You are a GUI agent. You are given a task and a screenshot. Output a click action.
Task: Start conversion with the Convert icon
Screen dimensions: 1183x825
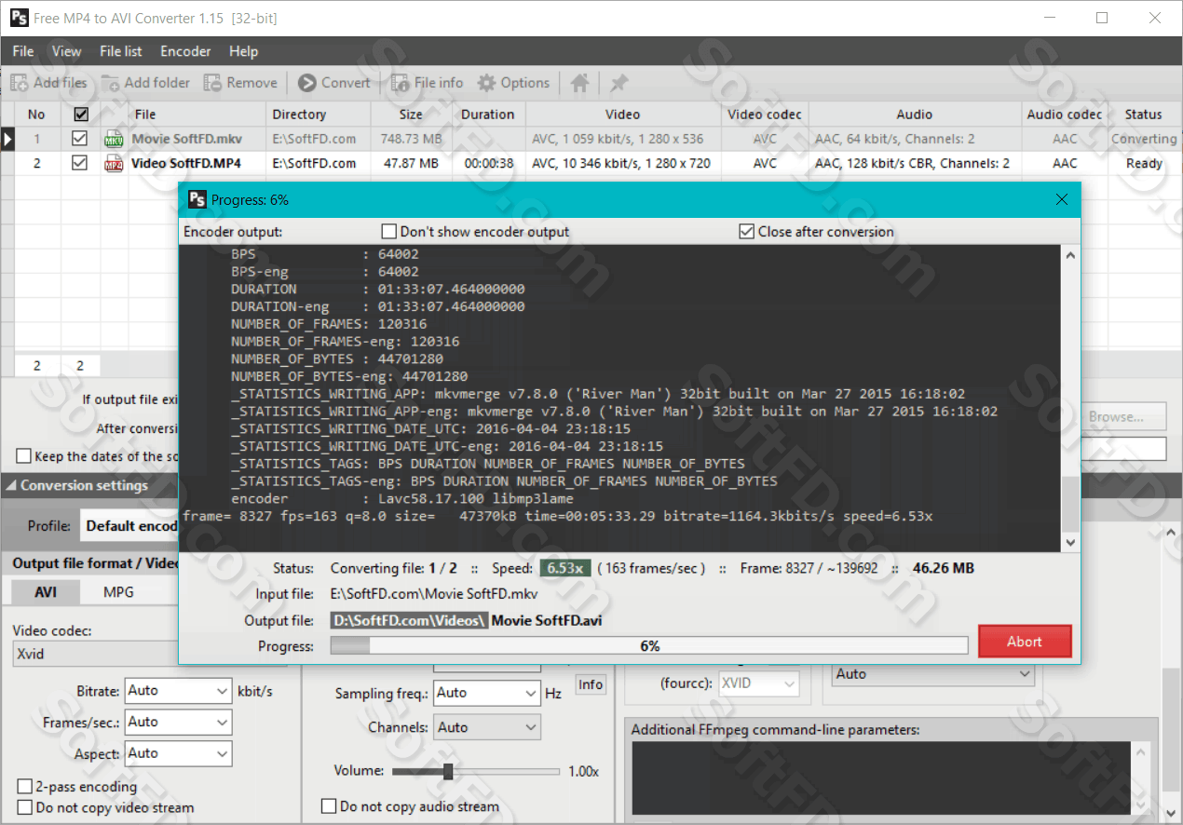click(307, 83)
